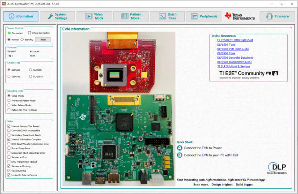
Task: Click the swap arrows icon on Peripherals
Action: [195, 17]
